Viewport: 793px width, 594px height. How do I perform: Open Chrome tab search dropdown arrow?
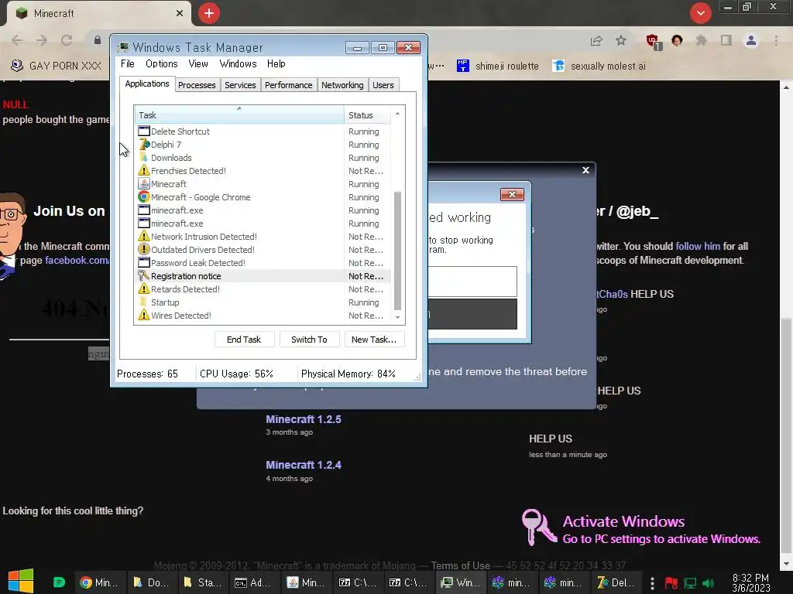700,13
